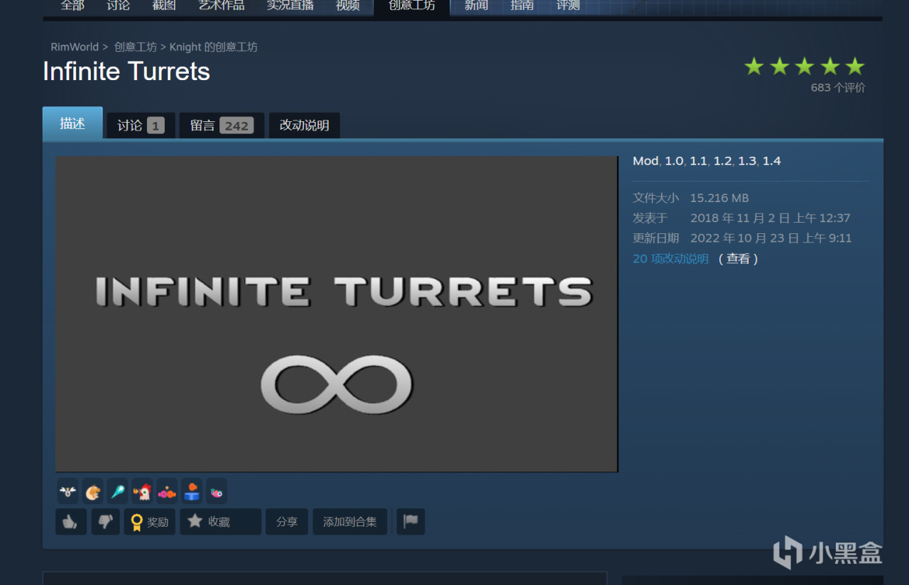Click the 1.0 version tag

tap(673, 161)
